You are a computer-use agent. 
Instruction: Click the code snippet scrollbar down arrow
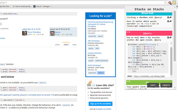click(x=171, y=76)
